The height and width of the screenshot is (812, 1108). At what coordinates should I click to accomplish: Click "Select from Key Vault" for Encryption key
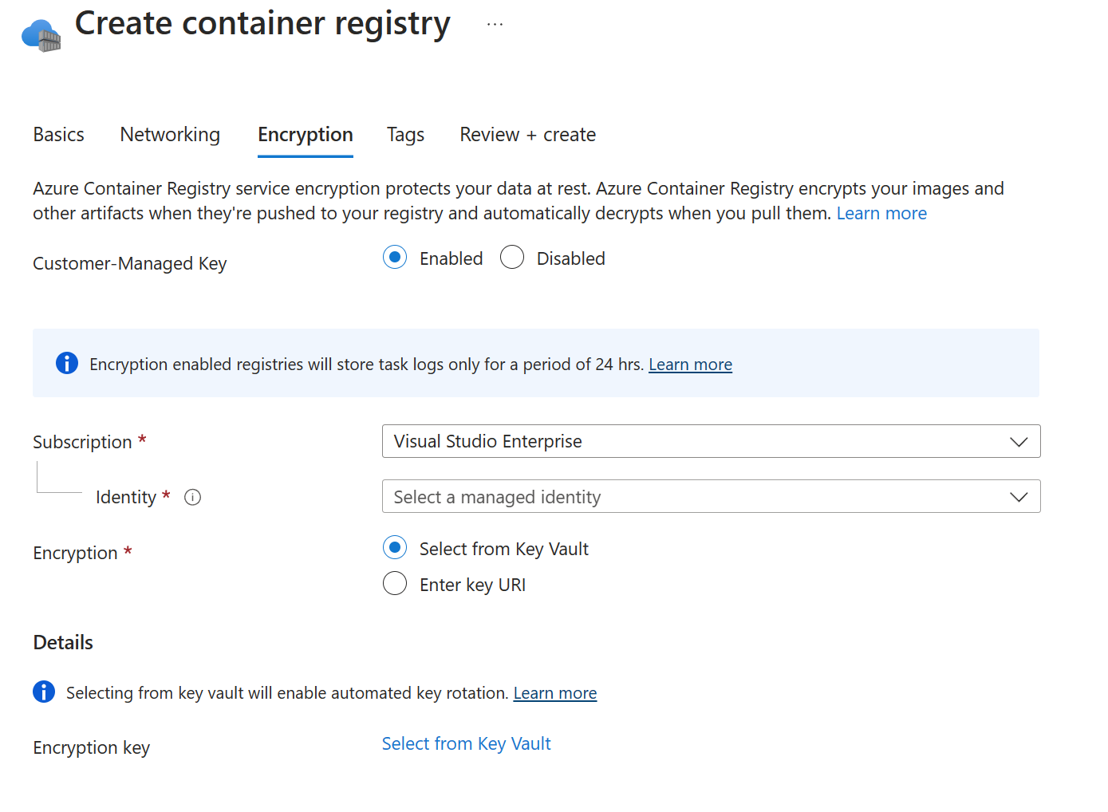(x=466, y=743)
